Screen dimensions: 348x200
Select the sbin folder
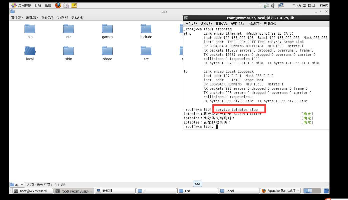point(69,54)
